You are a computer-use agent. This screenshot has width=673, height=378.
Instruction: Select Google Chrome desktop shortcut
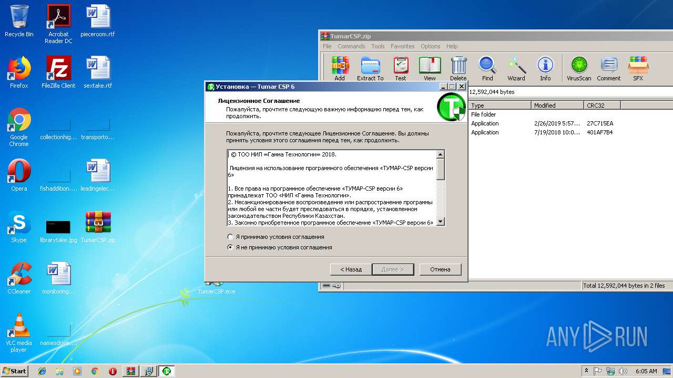click(x=19, y=127)
